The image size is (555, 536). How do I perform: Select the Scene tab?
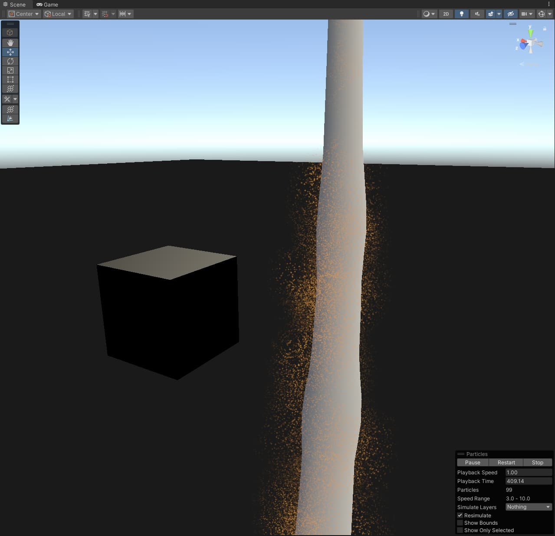click(x=14, y=4)
